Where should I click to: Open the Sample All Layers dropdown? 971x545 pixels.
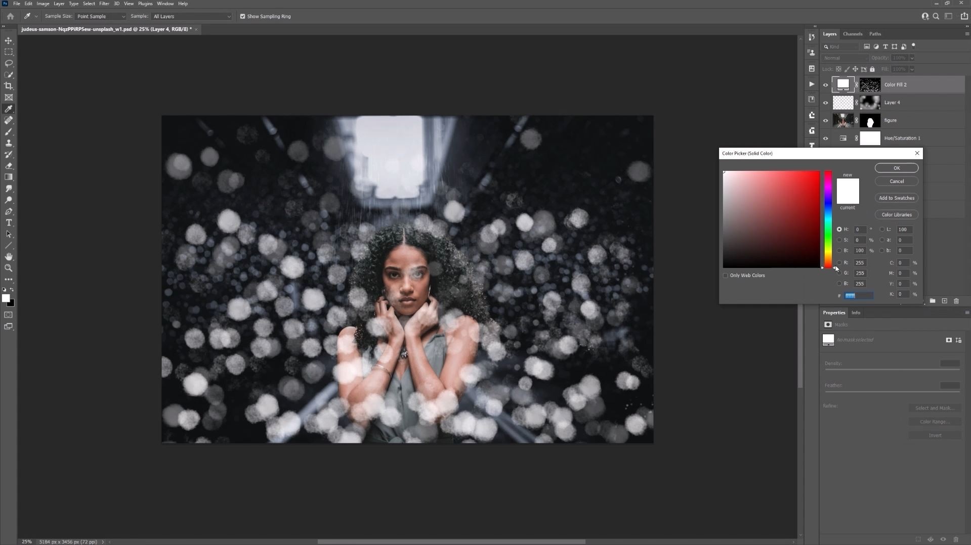191,16
